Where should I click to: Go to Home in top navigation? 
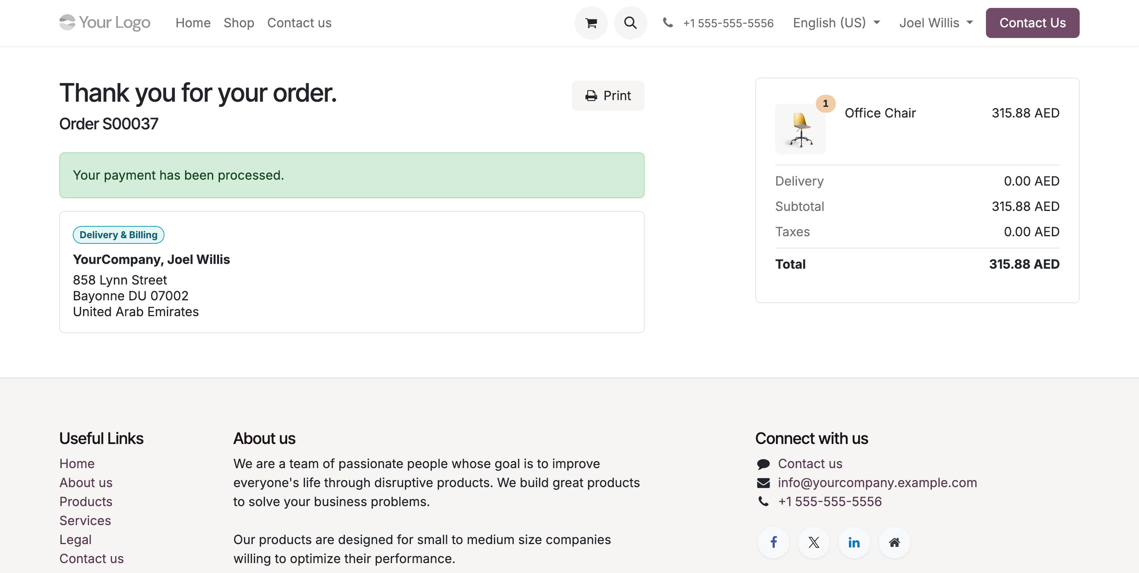pyautogui.click(x=193, y=23)
